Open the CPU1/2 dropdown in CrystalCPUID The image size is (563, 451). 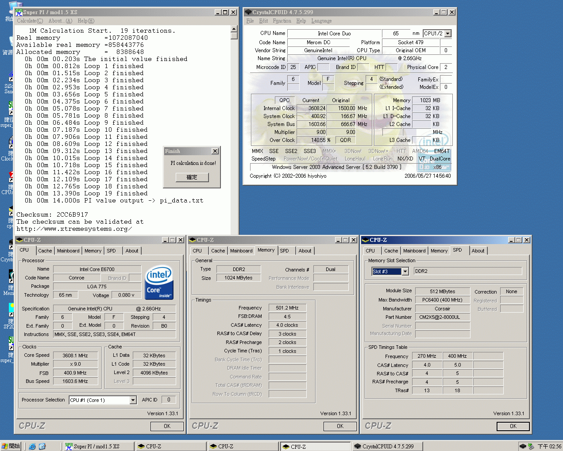[448, 34]
